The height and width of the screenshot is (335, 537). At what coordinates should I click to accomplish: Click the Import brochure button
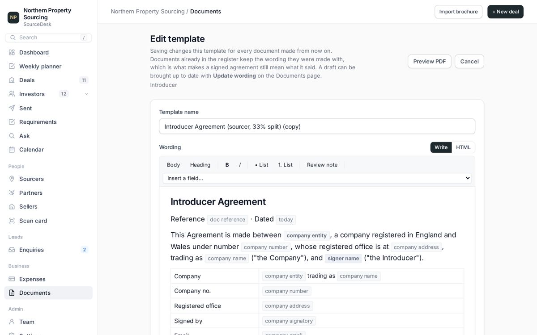[458, 12]
